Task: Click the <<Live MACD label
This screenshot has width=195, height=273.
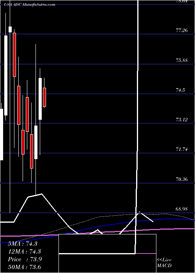Action: (164, 263)
